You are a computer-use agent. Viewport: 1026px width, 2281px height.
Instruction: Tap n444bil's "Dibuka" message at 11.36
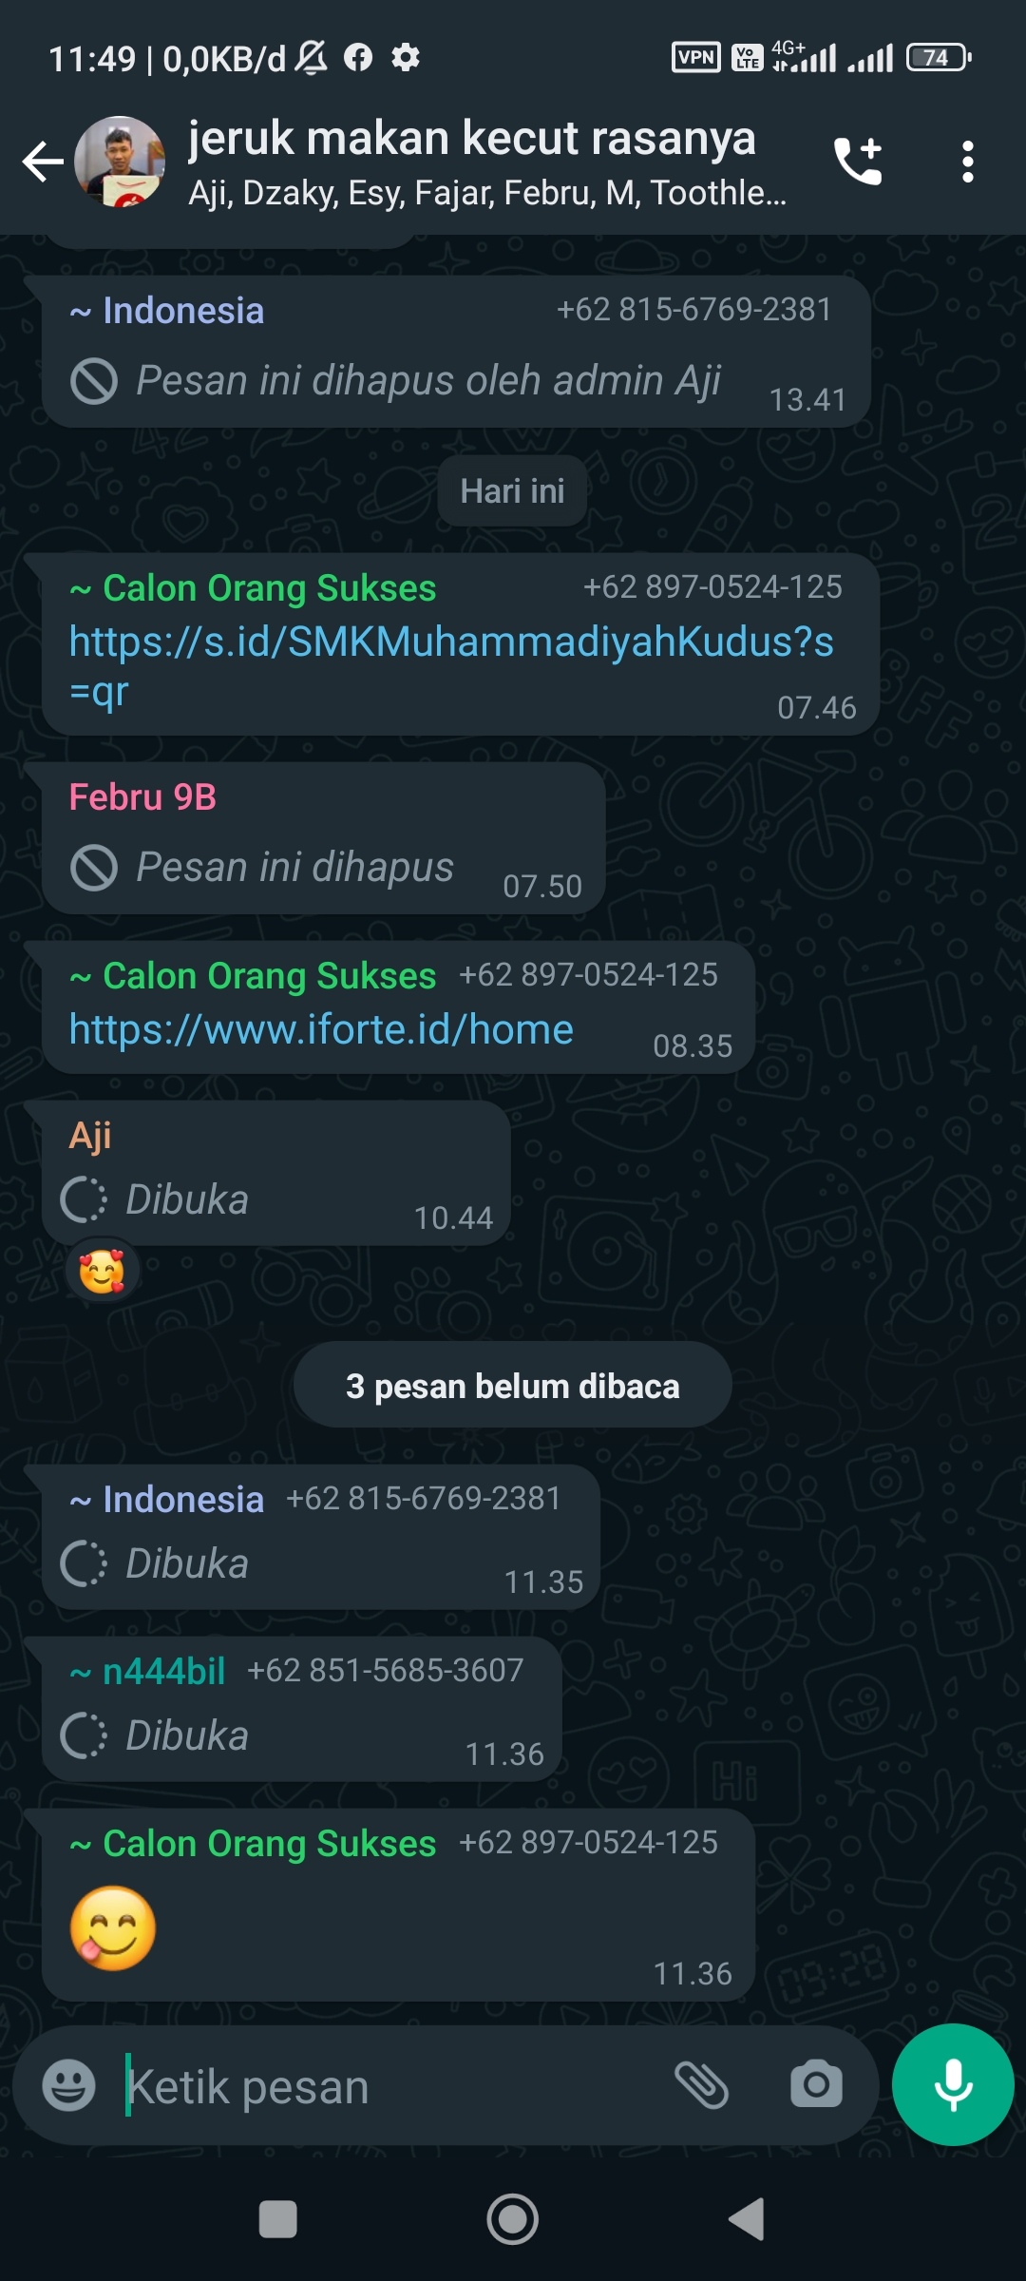[301, 1709]
